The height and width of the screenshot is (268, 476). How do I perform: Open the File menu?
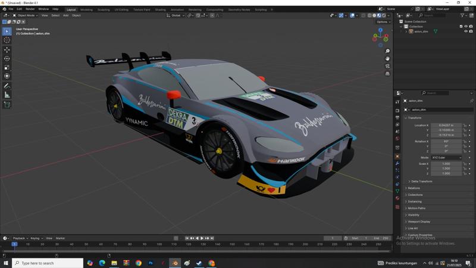tap(11, 9)
